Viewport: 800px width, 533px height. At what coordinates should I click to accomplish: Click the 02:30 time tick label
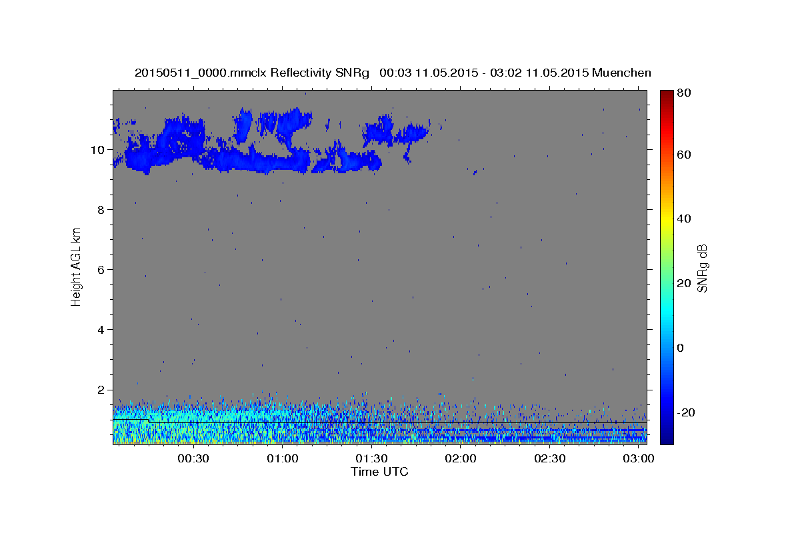point(549,460)
